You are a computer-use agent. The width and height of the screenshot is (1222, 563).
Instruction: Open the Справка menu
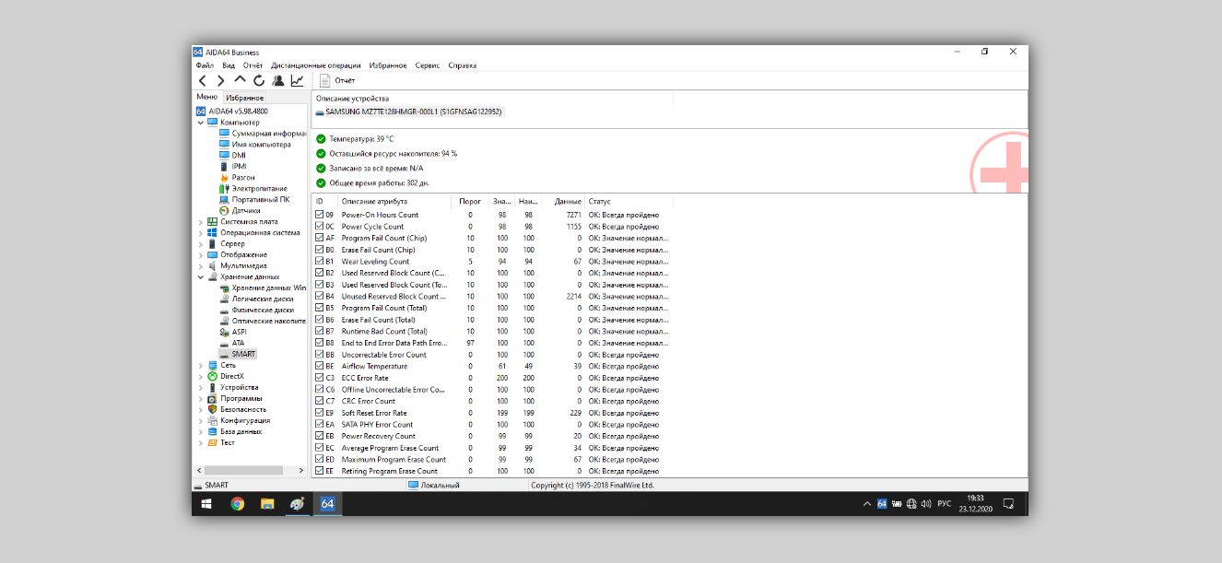(463, 65)
